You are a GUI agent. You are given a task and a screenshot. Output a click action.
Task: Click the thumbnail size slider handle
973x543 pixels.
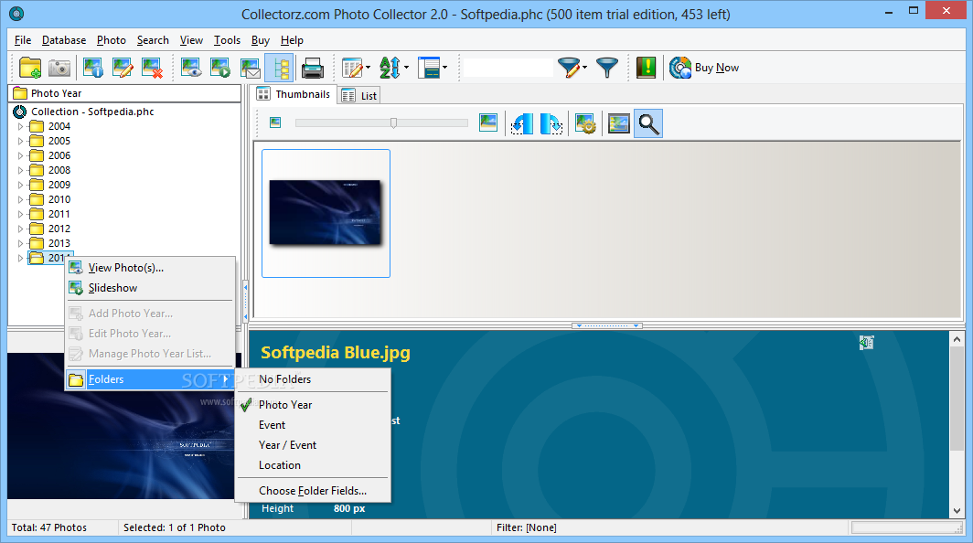coord(393,122)
